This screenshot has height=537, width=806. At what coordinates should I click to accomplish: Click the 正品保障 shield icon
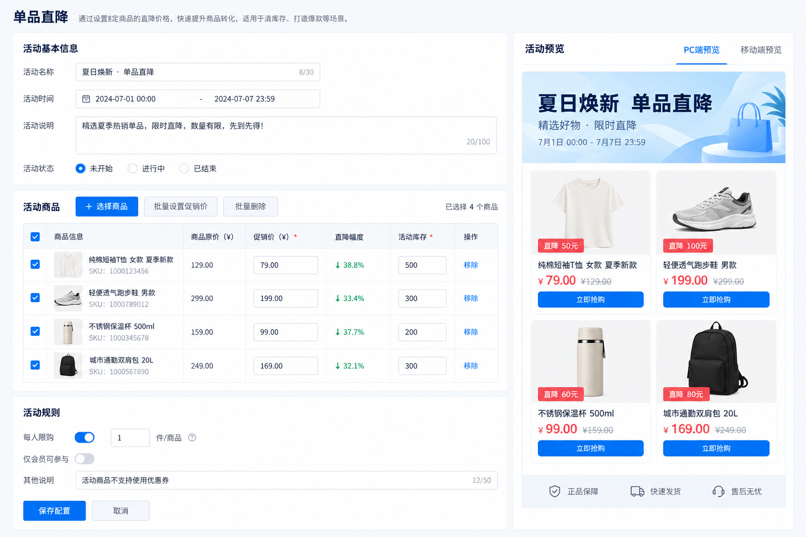coord(555,491)
